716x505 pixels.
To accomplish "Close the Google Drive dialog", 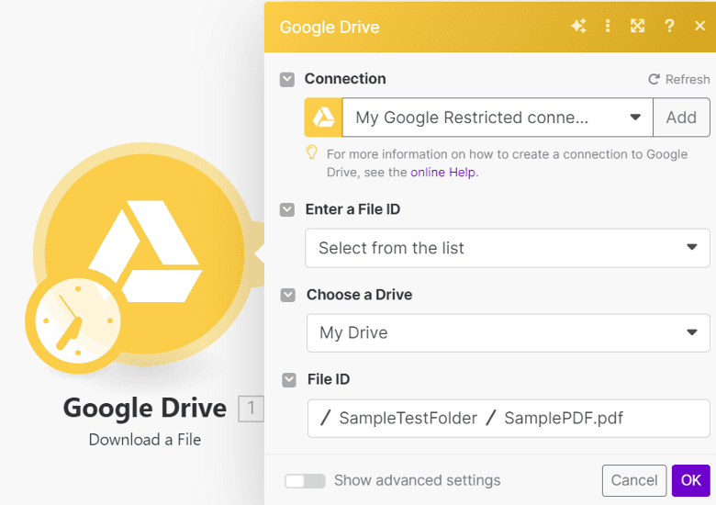I will click(699, 27).
